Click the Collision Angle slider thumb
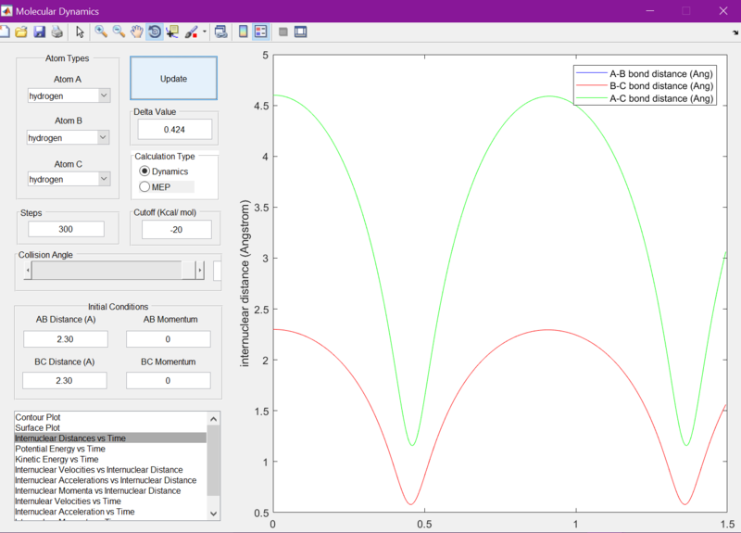 [x=190, y=270]
